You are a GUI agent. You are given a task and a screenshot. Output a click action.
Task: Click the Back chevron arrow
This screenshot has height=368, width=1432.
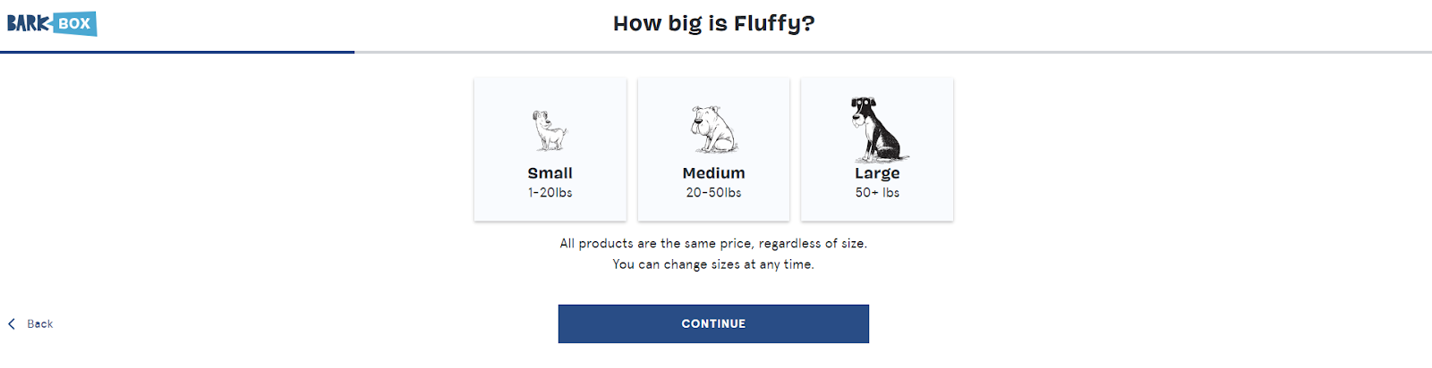click(12, 324)
